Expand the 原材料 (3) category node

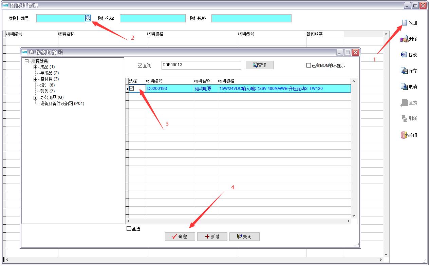tap(35, 79)
